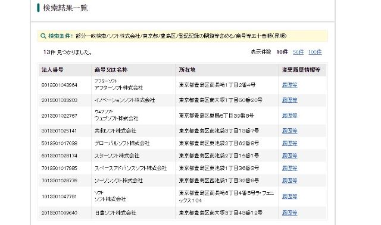Click the 表示件数 label
The image size is (381, 225).
(x=261, y=52)
